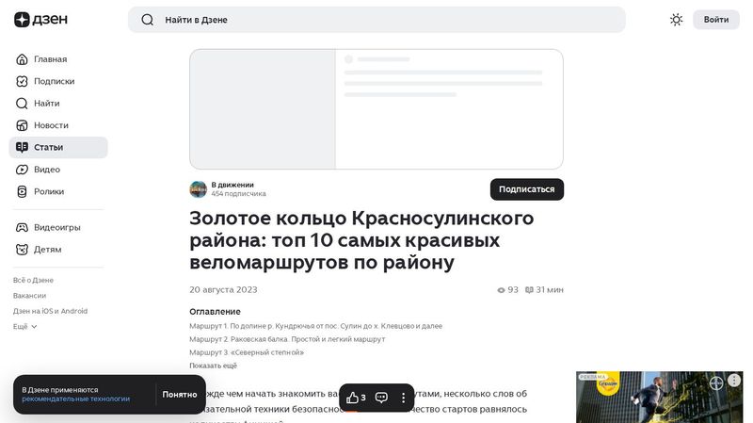Open the В движении channel avatar
Image resolution: width=753 pixels, height=423 pixels.
tap(198, 189)
